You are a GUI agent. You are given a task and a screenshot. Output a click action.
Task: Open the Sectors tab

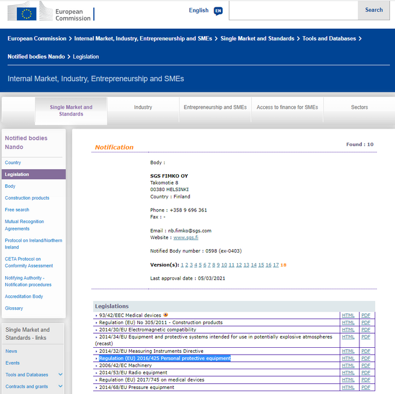pyautogui.click(x=359, y=107)
